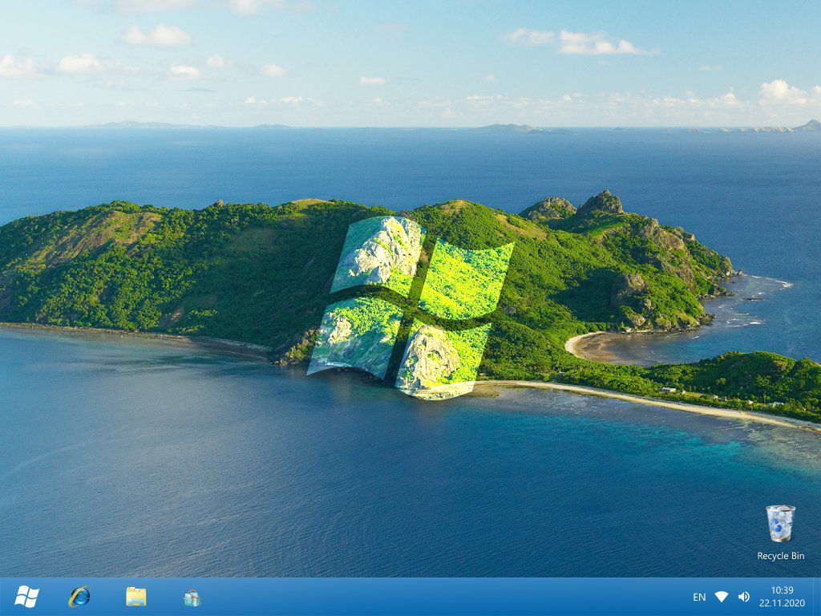Screen dimensions: 821x616
Task: Click the Recycle Bin label text
Action: (x=780, y=556)
